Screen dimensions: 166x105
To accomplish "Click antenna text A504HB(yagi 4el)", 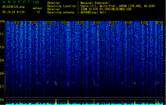I will (93, 12).
